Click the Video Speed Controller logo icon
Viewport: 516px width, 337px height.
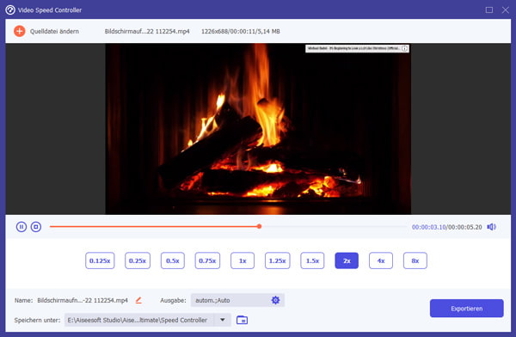point(10,9)
